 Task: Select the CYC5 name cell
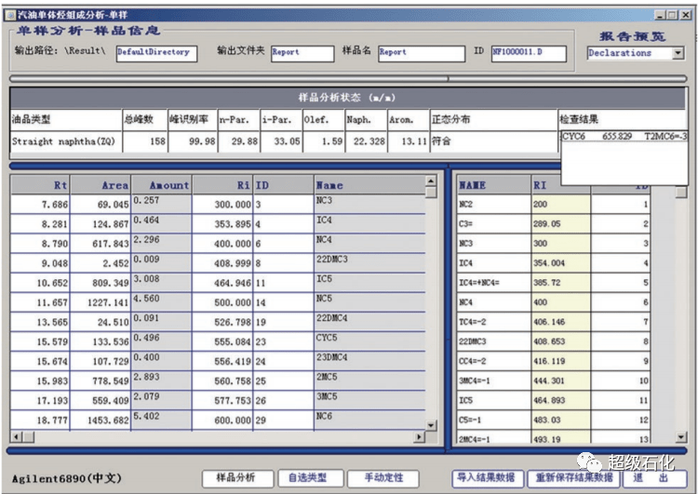(369, 341)
